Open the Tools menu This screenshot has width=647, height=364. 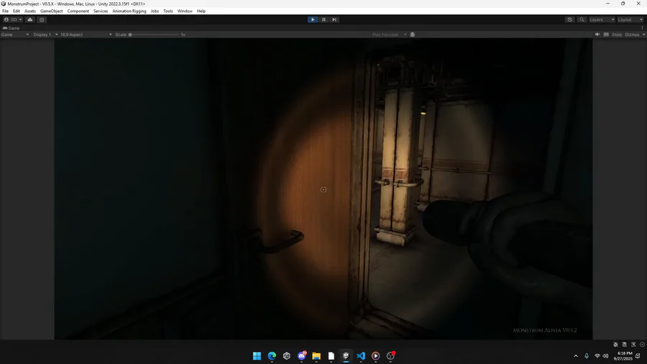[x=168, y=11]
